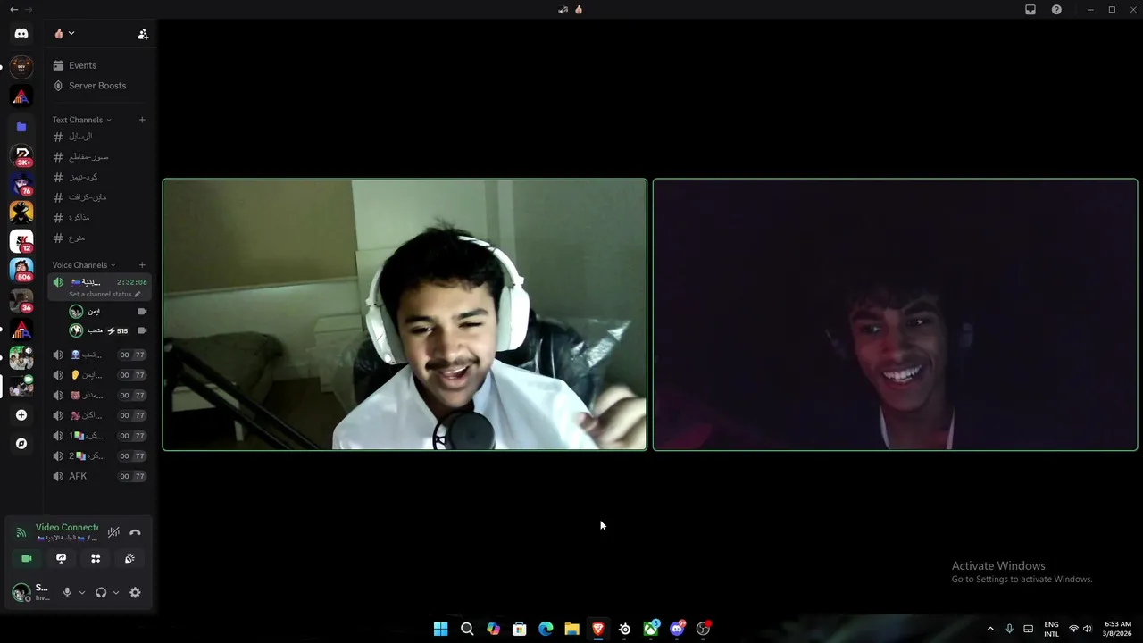Screen dimensions: 1143x643
Task: Open the text channel مذاكرة
Action: (99, 218)
